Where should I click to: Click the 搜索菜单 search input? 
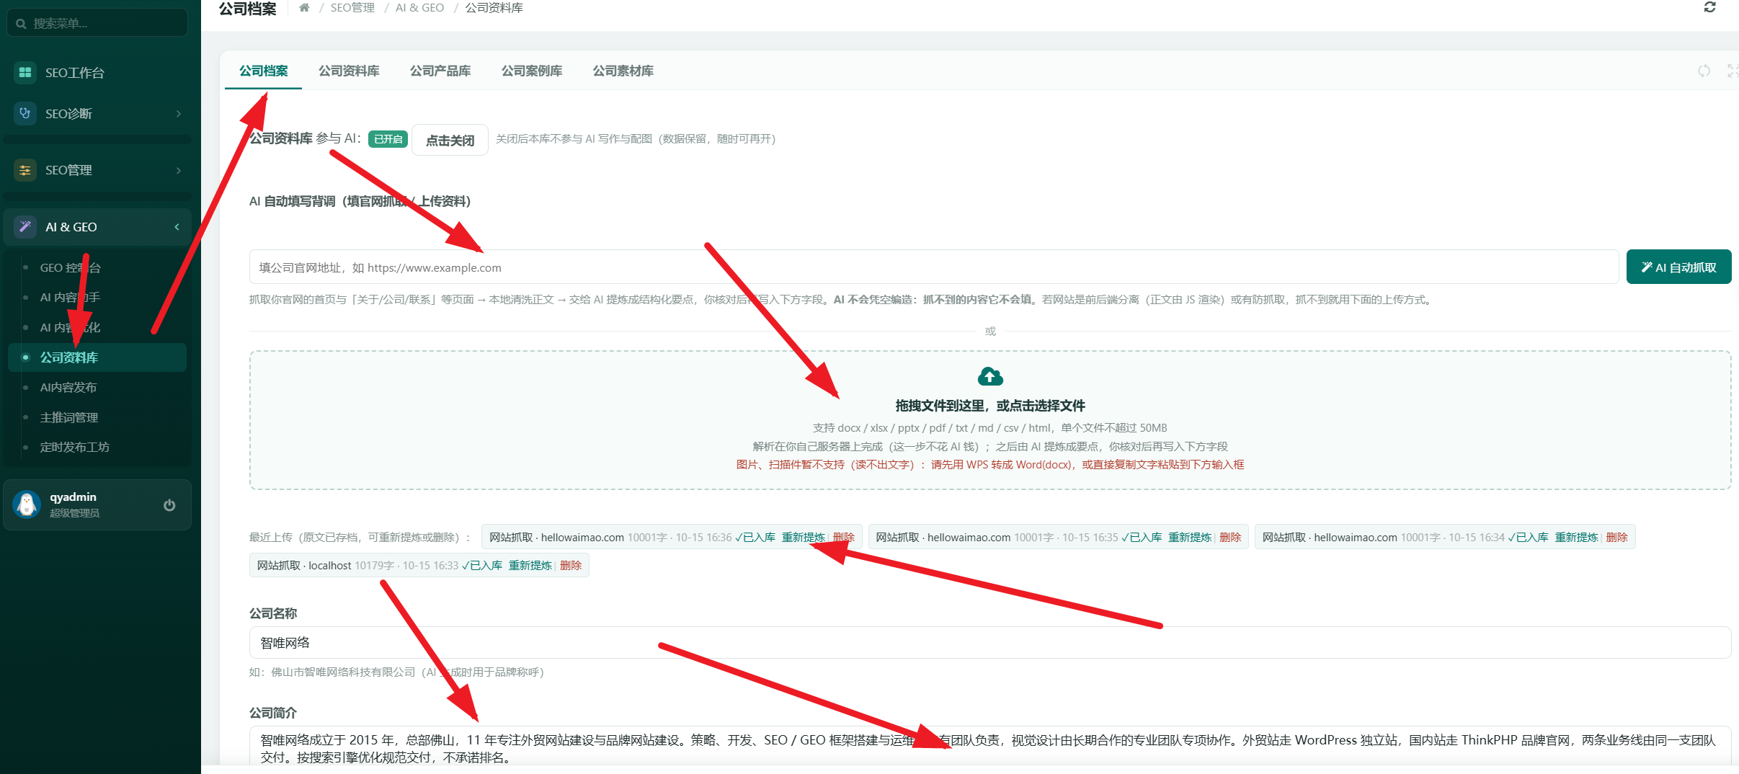[97, 23]
